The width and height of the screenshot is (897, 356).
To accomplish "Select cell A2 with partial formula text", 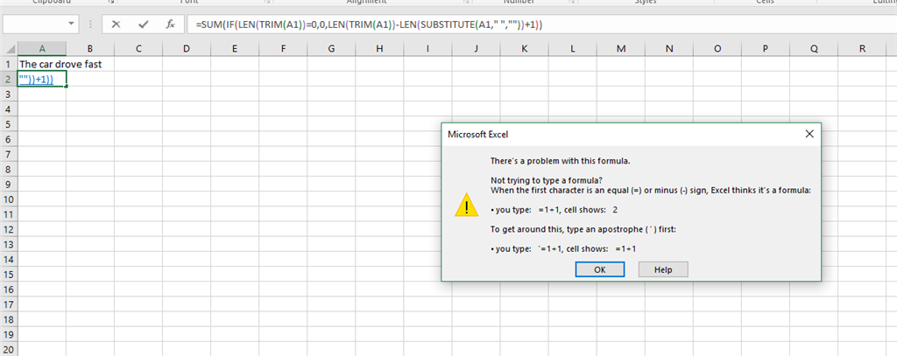I will coord(42,79).
